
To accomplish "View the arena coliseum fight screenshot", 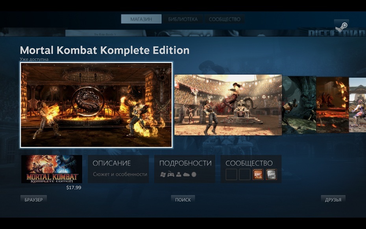I will coord(228,105).
